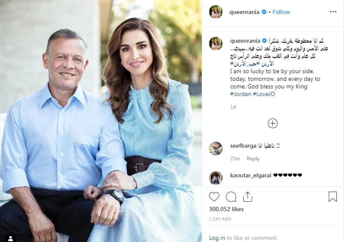
Task: Share the post via the share icon
Action: click(x=247, y=197)
